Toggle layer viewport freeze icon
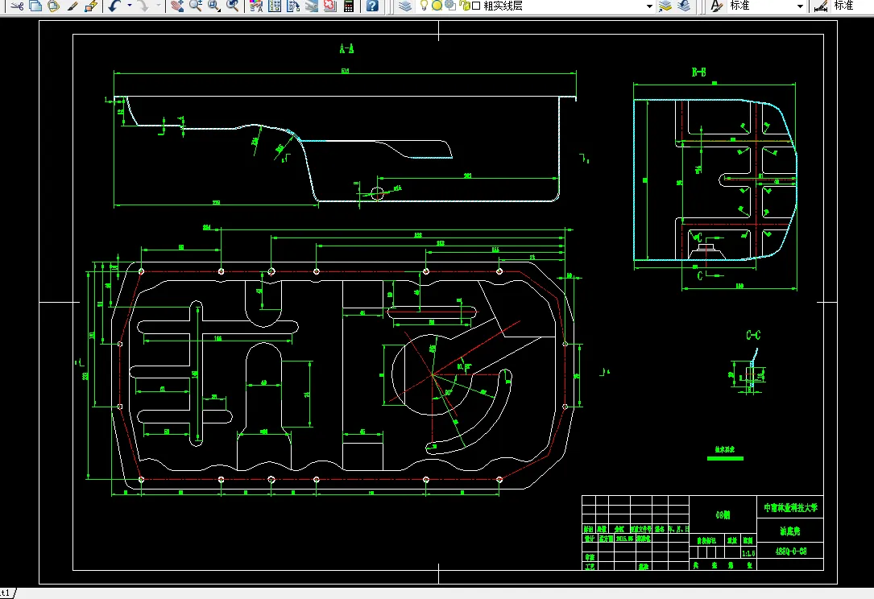 [x=450, y=6]
